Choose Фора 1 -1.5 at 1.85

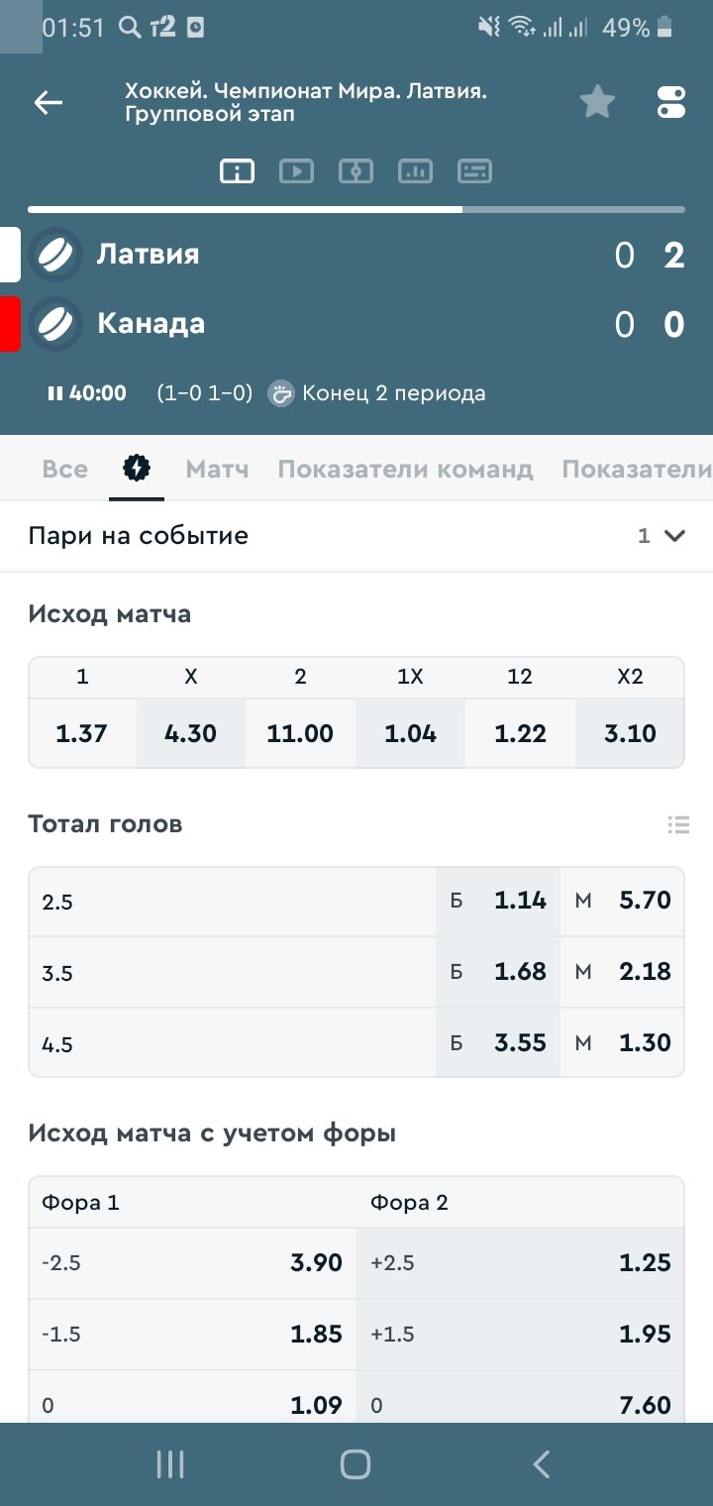[193, 1335]
